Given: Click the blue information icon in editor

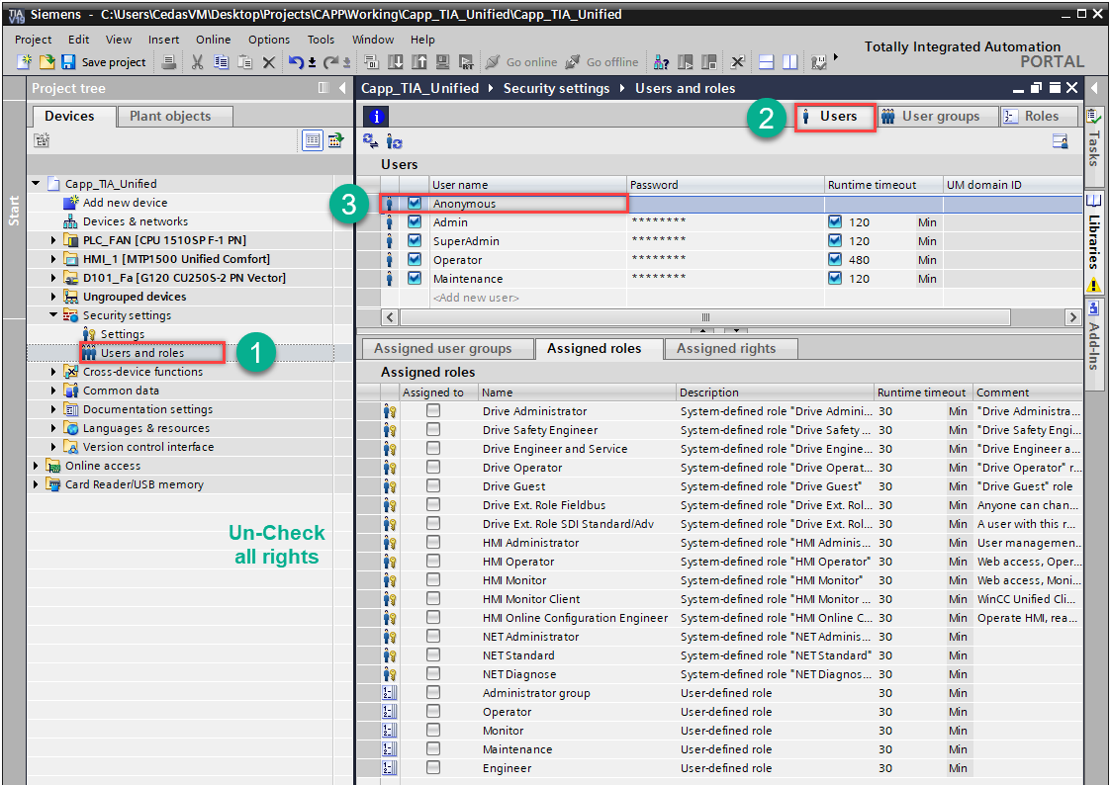Looking at the screenshot, I should pyautogui.click(x=377, y=117).
